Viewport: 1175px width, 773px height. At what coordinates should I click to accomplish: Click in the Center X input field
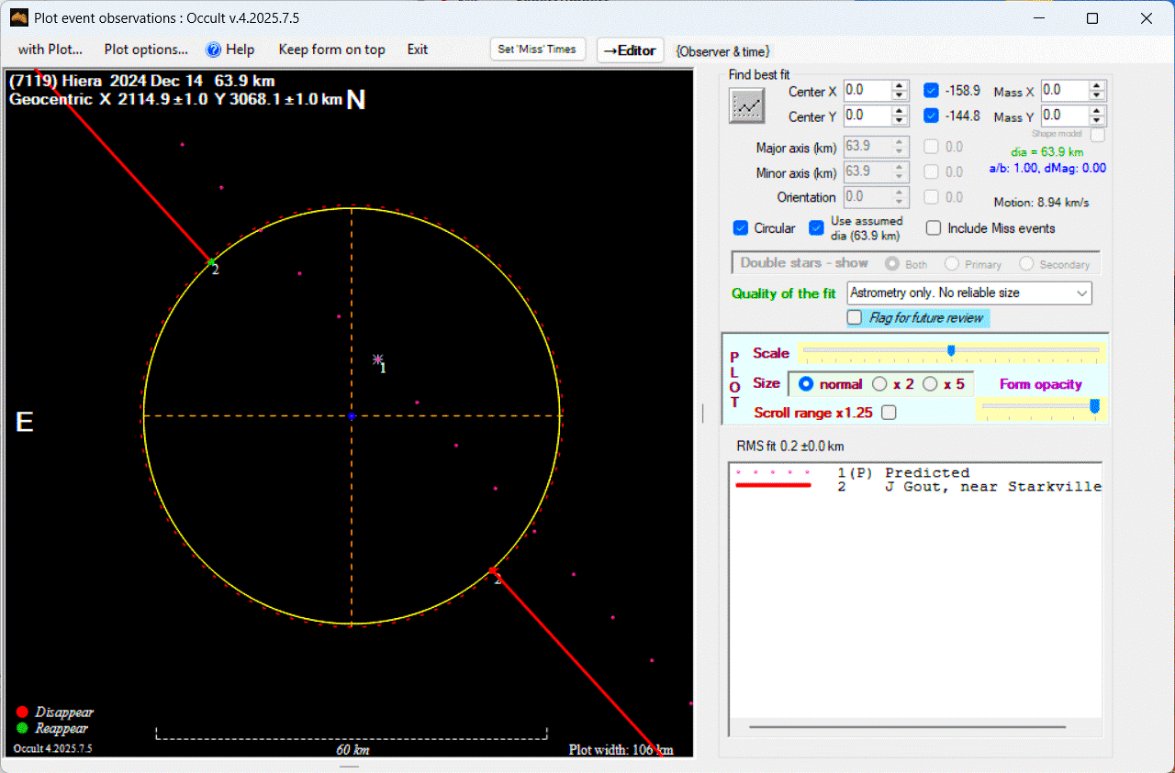point(866,91)
